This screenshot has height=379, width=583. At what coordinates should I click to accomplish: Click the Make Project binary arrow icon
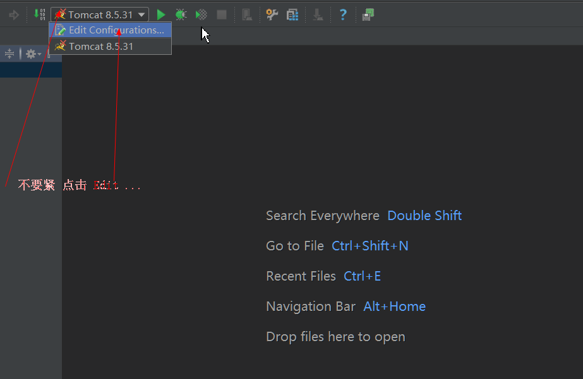[x=39, y=15]
